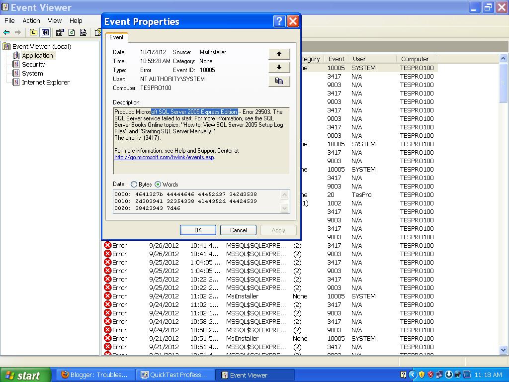Click the Data box scroll up arrow
Screen dimensions: 509x382
point(284,194)
